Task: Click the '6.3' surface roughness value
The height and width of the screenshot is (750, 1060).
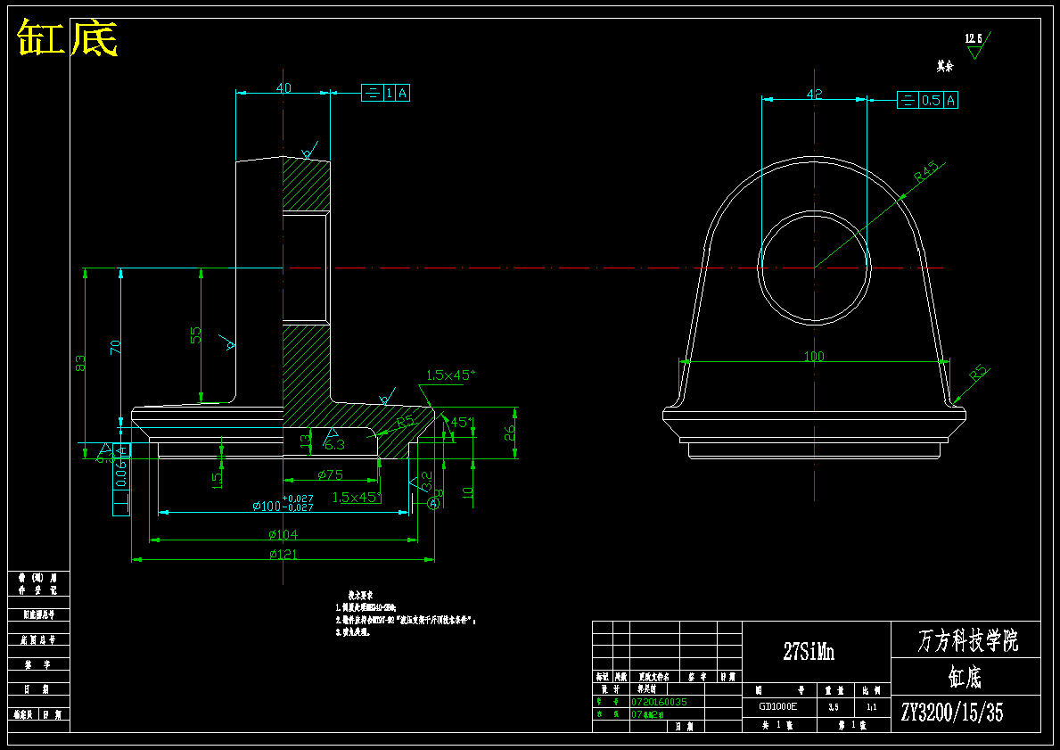Action: 334,445
